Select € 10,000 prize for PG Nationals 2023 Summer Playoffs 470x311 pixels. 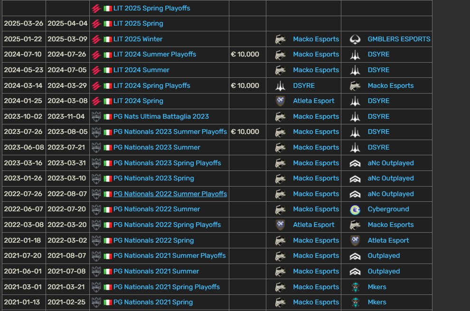[245, 132]
